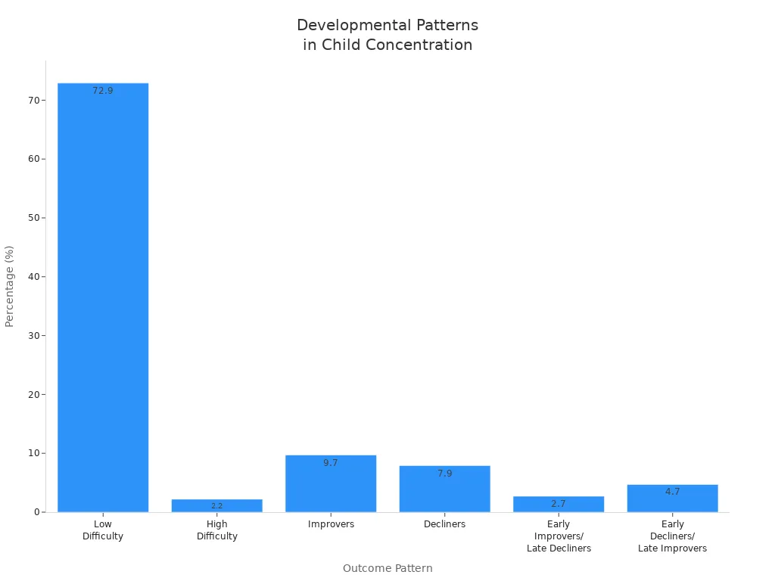Click the Decliners category label
The height and width of the screenshot is (581, 775).
point(444,524)
